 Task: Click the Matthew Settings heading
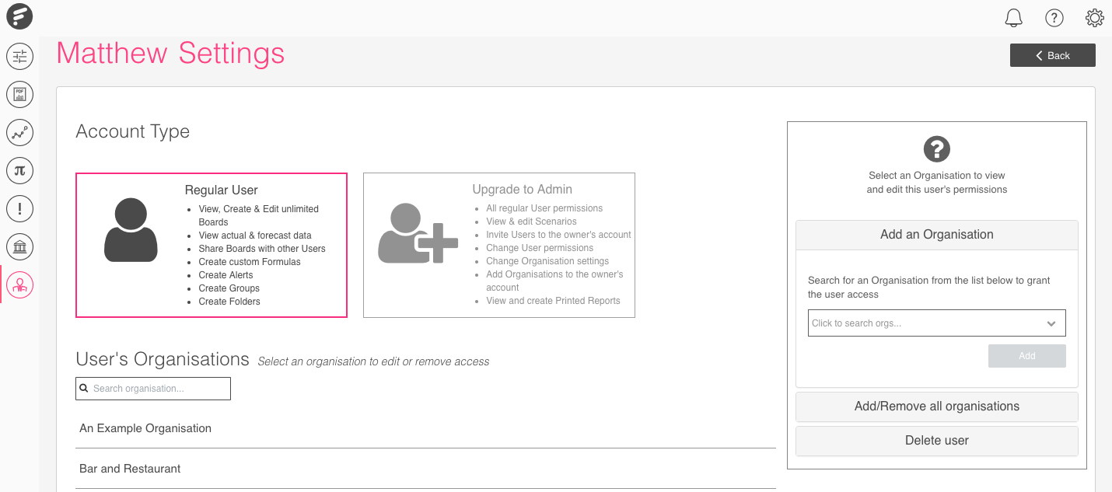[170, 54]
